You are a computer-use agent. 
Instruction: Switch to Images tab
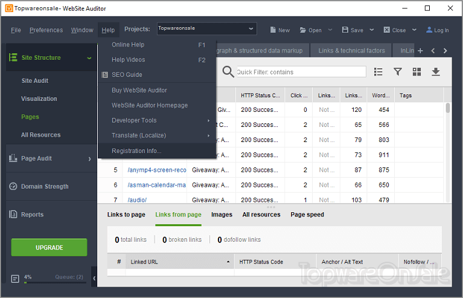pos(222,215)
